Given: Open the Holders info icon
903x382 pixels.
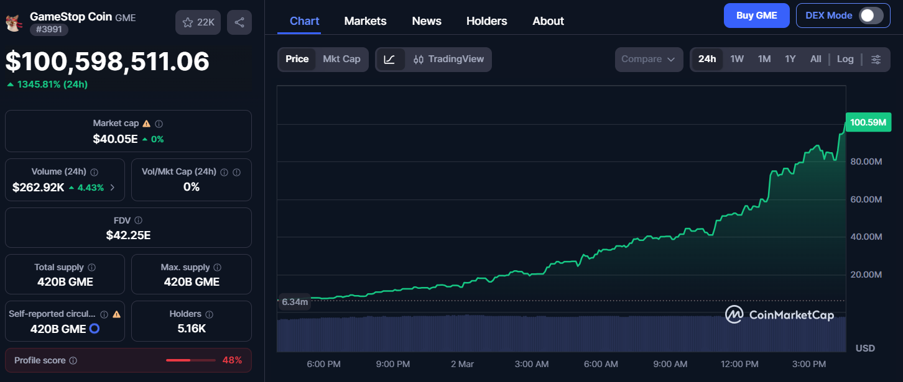Looking at the screenshot, I should click(209, 314).
